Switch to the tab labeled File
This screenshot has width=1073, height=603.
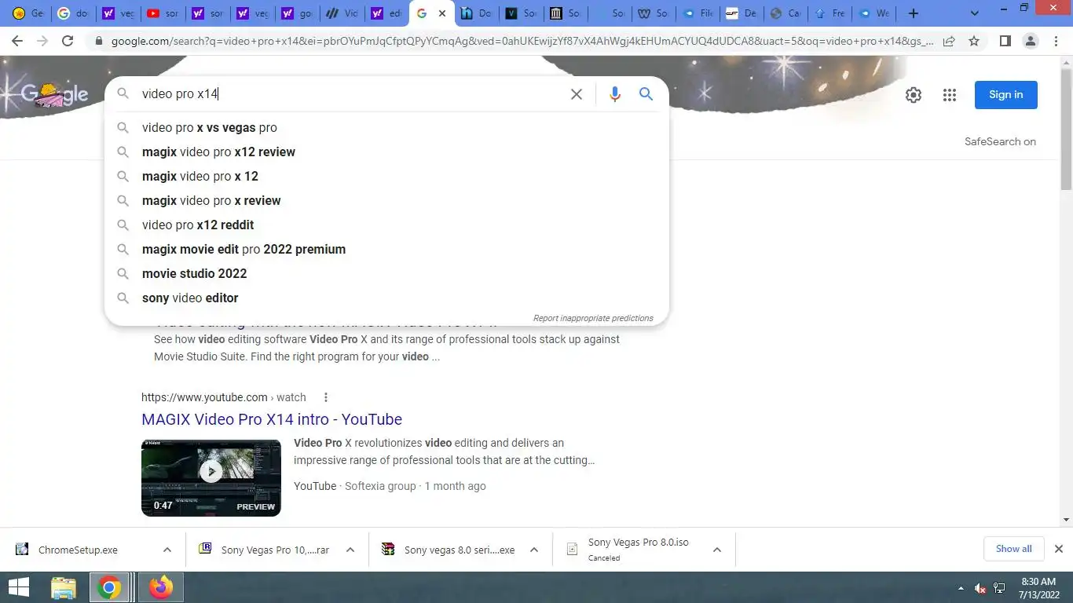tap(699, 13)
